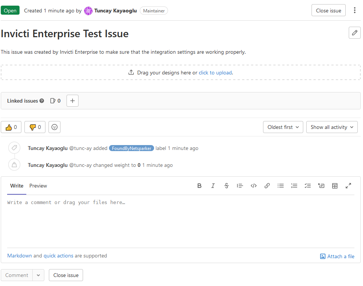Open the issue actions ellipsis menu

(354, 10)
